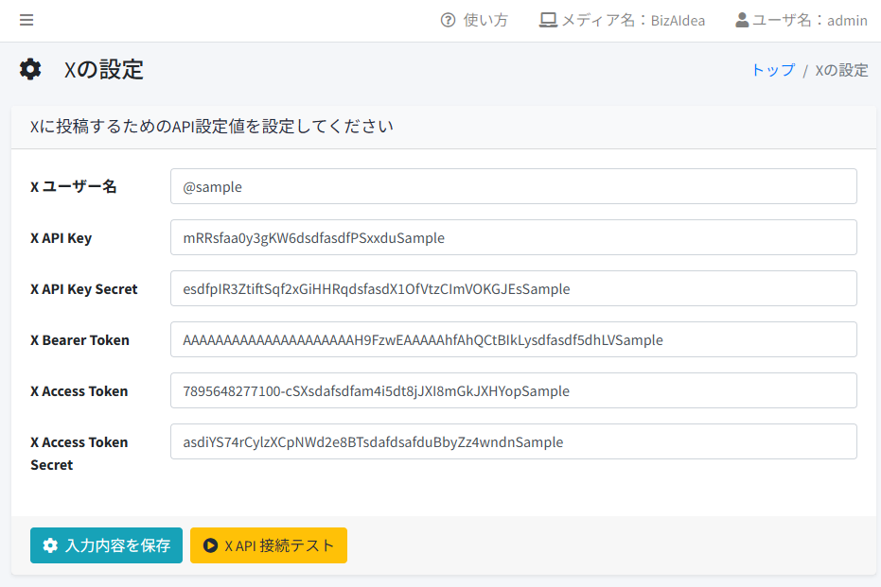The image size is (881, 587).
Task: Click the 入力内容を保存 save button
Action: click(x=106, y=545)
